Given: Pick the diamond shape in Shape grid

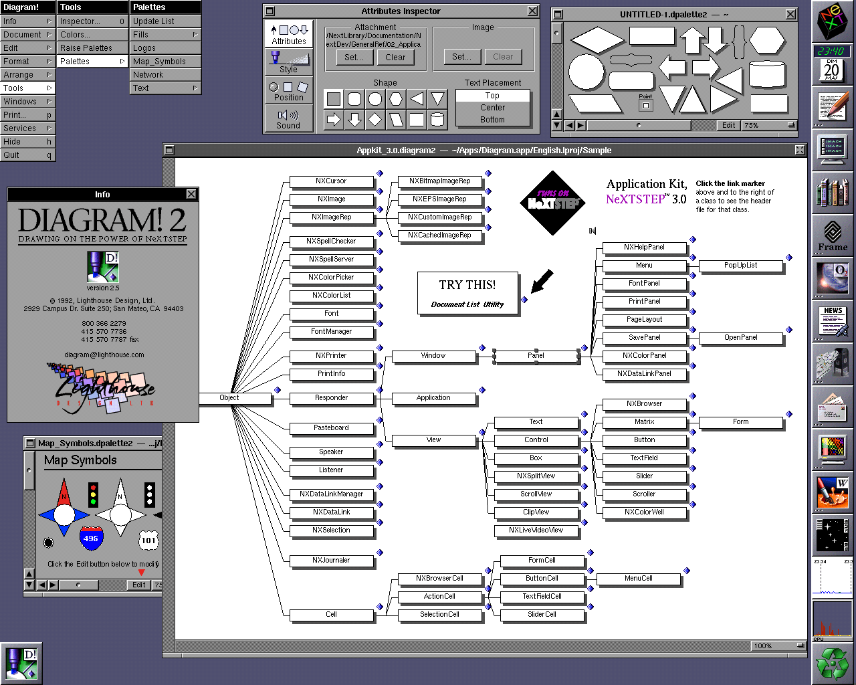Looking at the screenshot, I should (375, 120).
